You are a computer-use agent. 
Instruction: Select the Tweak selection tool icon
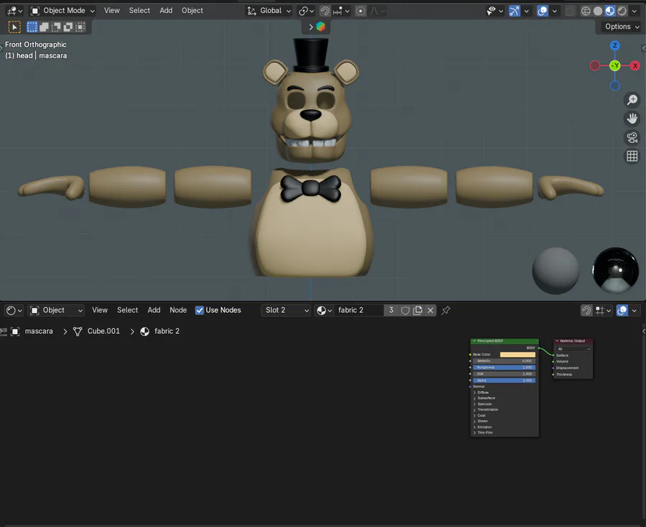14,27
